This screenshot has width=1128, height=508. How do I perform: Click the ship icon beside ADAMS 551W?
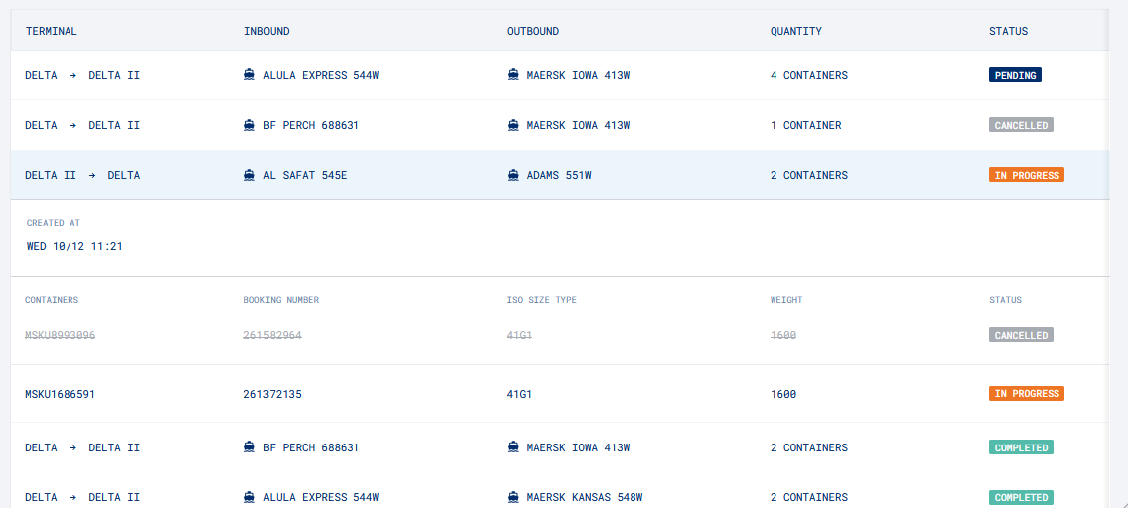513,175
